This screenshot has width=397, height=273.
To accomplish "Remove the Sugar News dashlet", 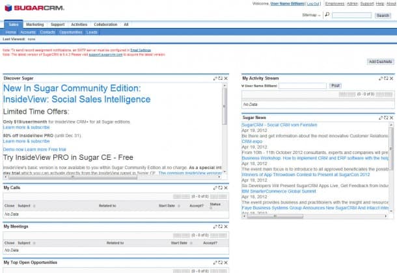I will pyautogui.click(x=391, y=118).
